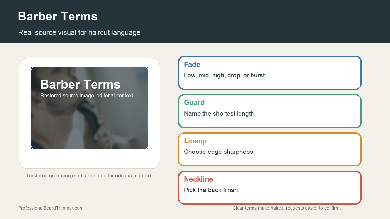Image resolution: width=390 pixels, height=219 pixels.
Task: Click the Fade heading
Action: coord(192,64)
